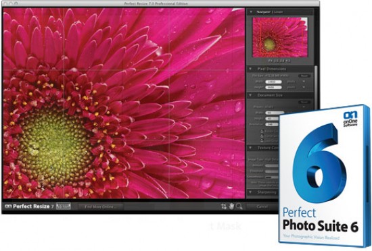Click the Adobe badge next to Perfect Resize 7
The height and width of the screenshot is (251, 372).
click(x=64, y=206)
